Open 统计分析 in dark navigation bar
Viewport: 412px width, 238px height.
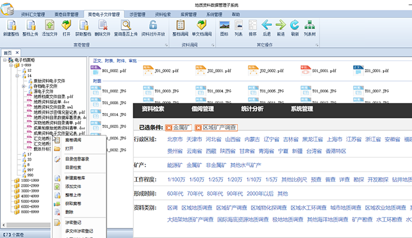[252, 109]
